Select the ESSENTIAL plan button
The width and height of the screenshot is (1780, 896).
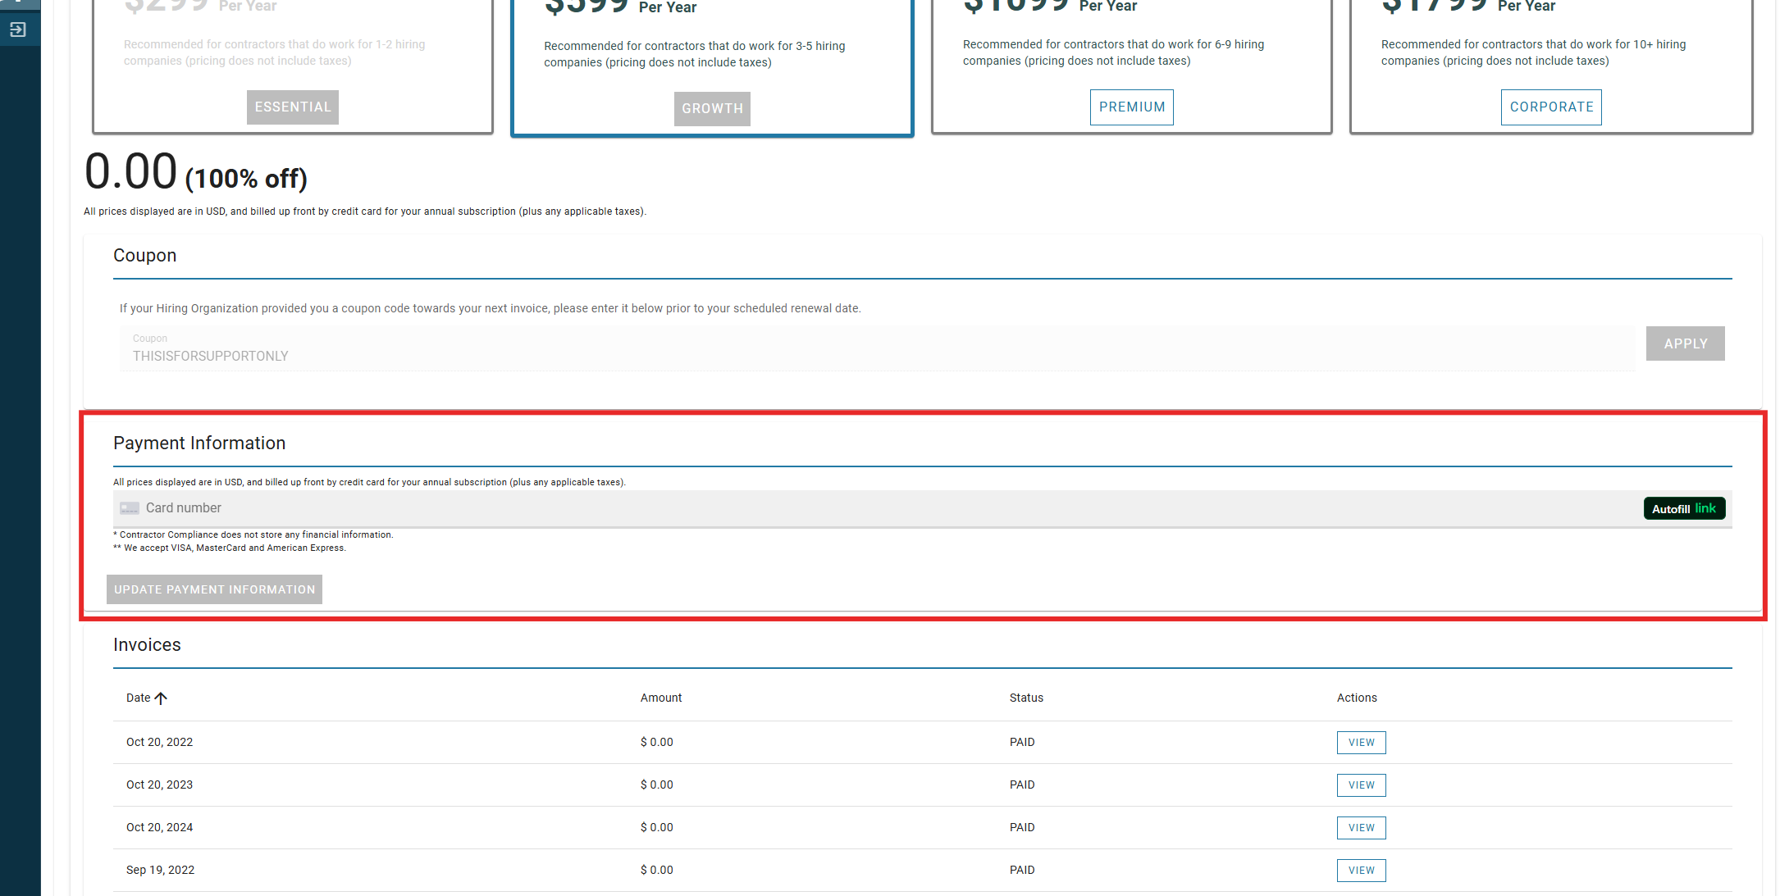[x=293, y=107]
